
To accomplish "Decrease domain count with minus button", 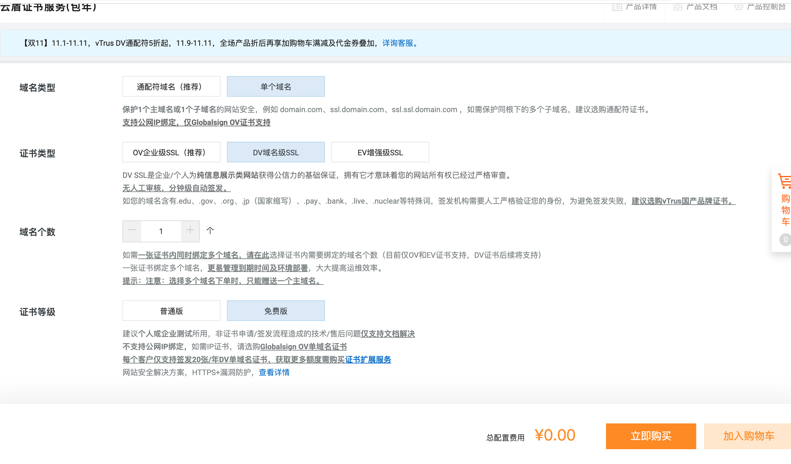I will tap(132, 231).
